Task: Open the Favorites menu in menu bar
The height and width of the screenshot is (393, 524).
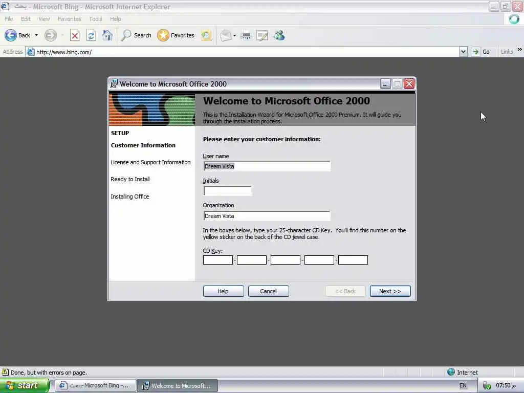Action: [x=69, y=19]
